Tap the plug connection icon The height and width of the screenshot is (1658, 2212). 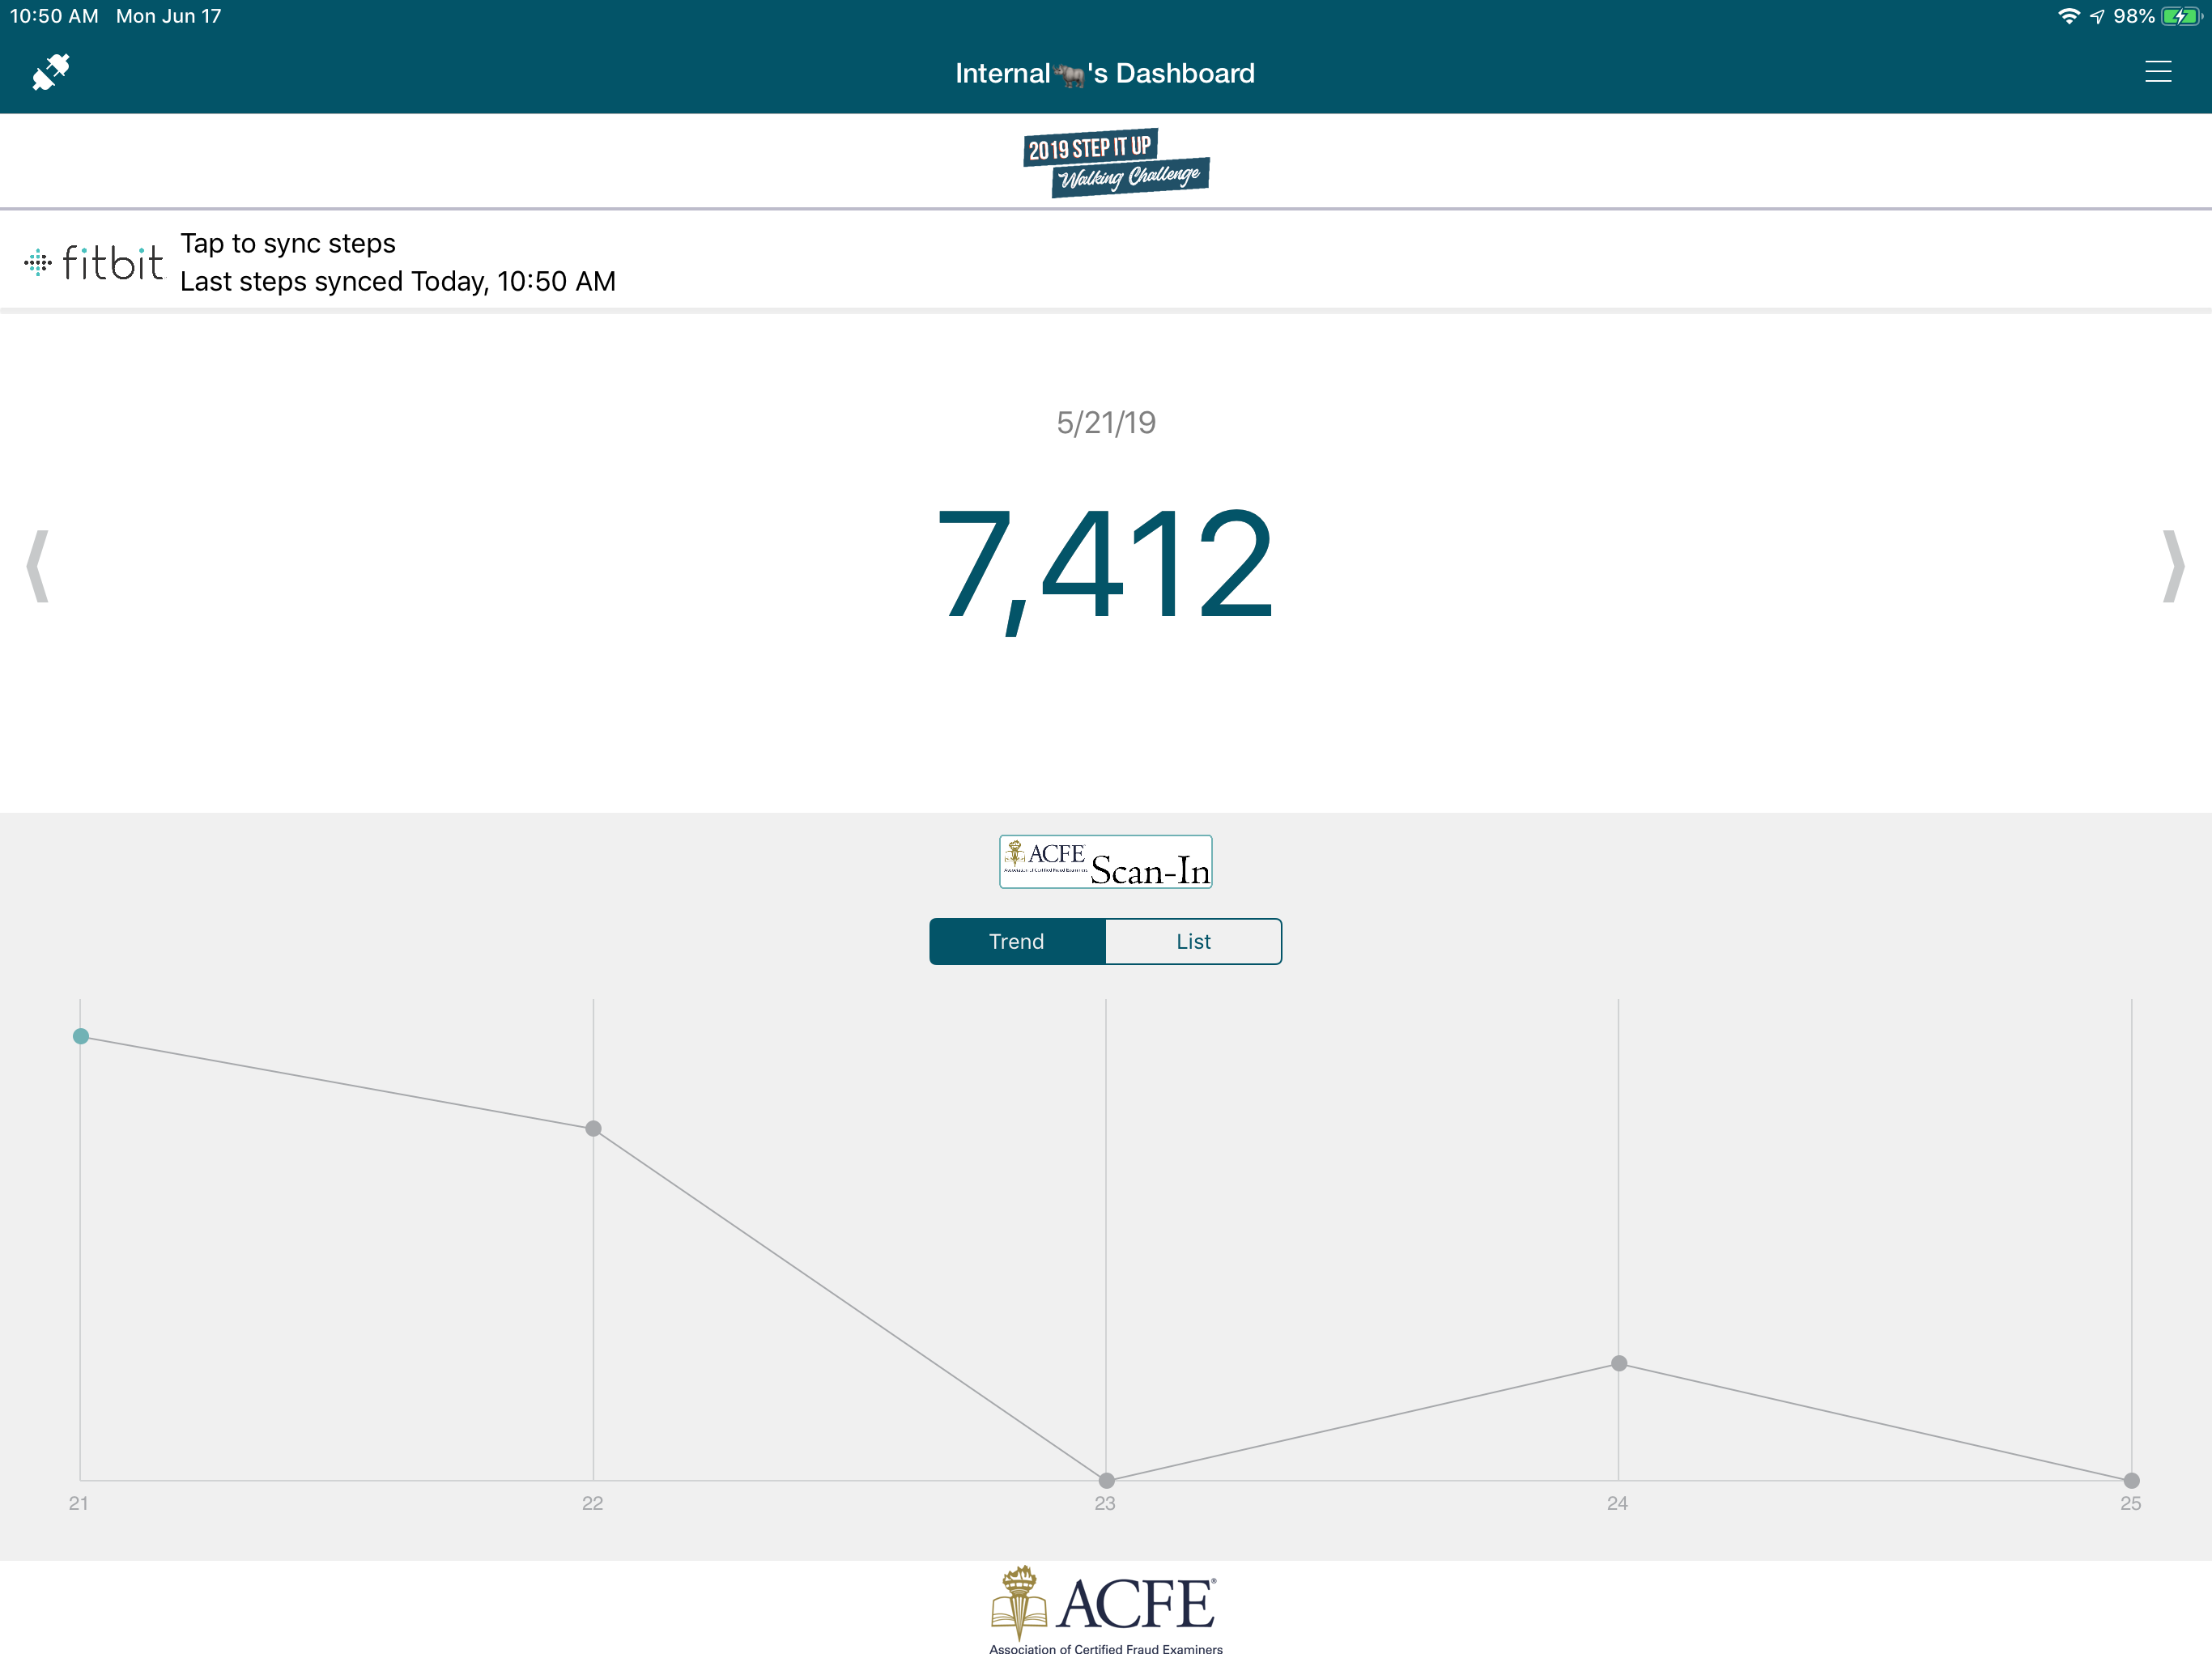(x=51, y=72)
